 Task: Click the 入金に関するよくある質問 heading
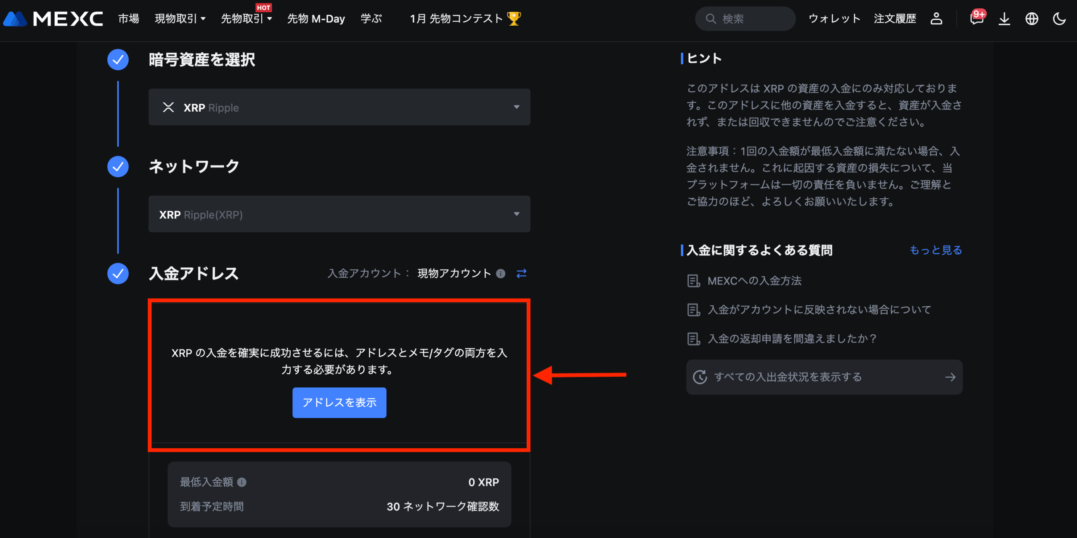[x=759, y=250]
